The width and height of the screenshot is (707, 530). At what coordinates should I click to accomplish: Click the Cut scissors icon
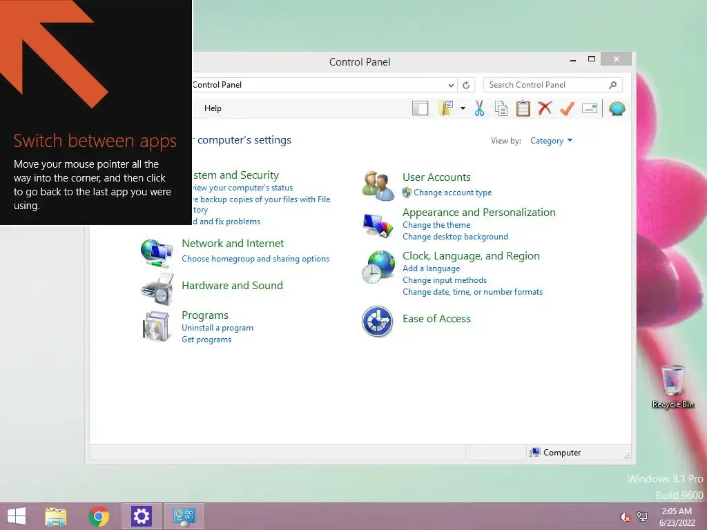click(x=479, y=108)
